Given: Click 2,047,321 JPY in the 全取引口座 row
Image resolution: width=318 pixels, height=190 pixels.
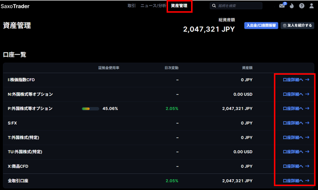Looking at the screenshot, I should point(237,181).
